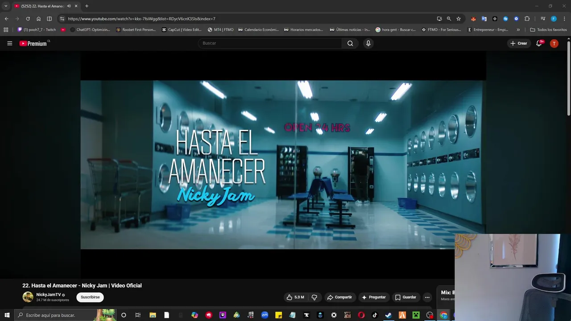Open browser profile F avatar

point(554,19)
